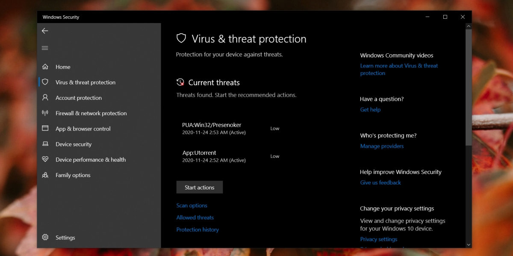This screenshot has height=256, width=513.
Task: Click Manage providers link
Action: 382,146
